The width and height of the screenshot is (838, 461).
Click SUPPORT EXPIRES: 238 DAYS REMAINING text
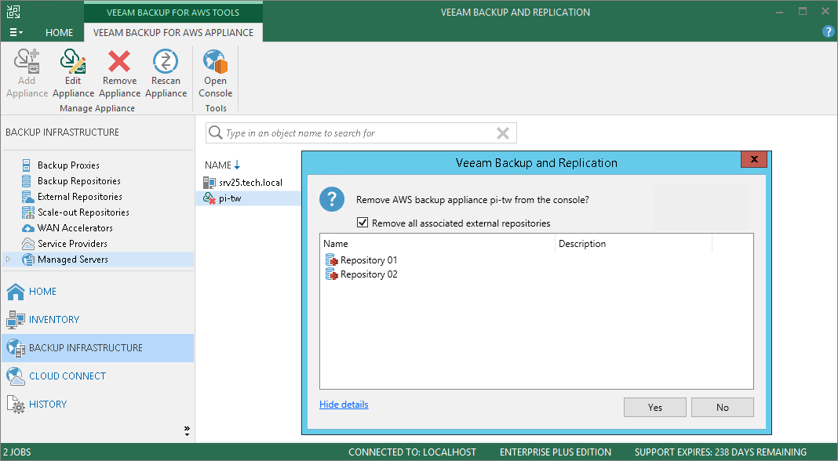pyautogui.click(x=720, y=452)
